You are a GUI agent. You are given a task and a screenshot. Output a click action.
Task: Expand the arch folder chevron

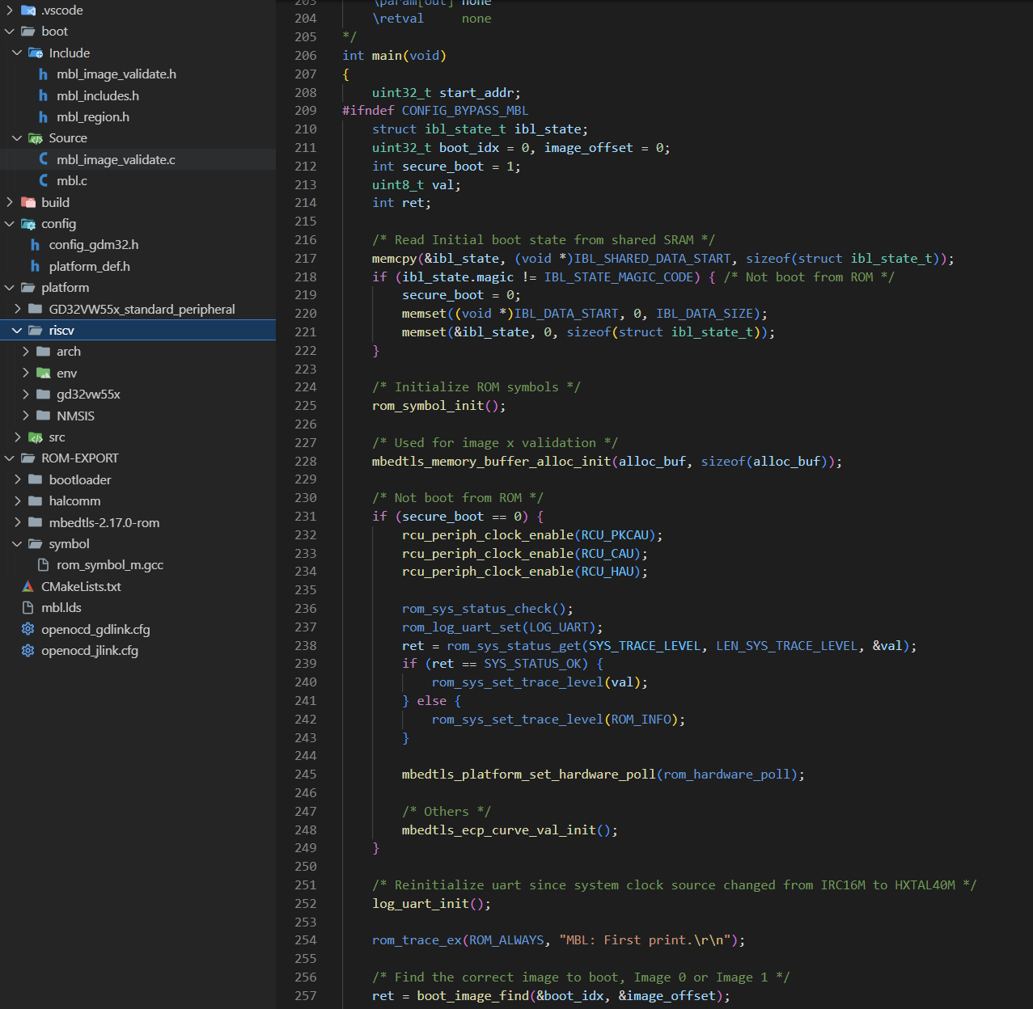pos(25,352)
